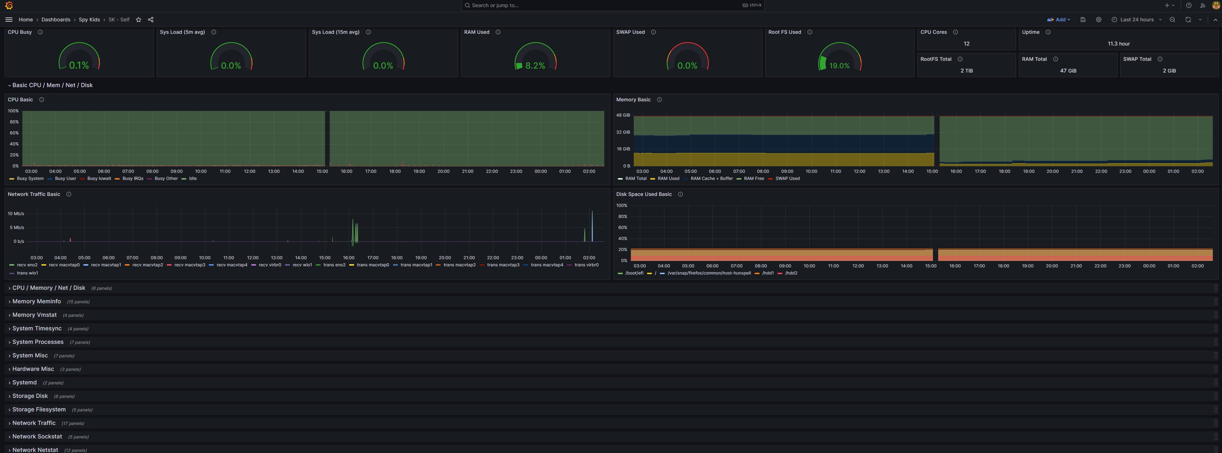Refresh the dashboard now
The width and height of the screenshot is (1222, 453).
point(1188,20)
